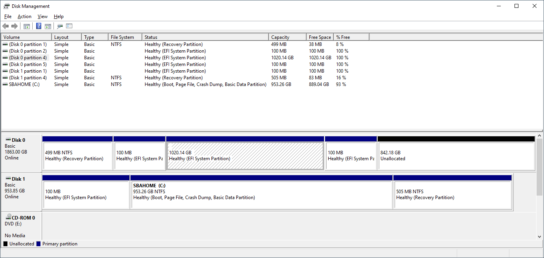This screenshot has height=258, width=544.
Task: Select the 842.18 GB Unallocated space on Disk 0
Action: [456, 153]
